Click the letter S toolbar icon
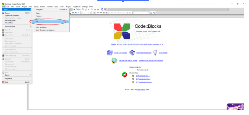Screen dimensions: 249x115 click(127, 13)
